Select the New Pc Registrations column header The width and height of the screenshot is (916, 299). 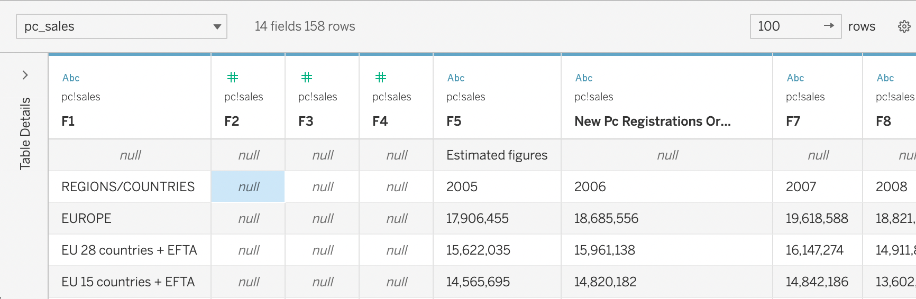click(653, 122)
